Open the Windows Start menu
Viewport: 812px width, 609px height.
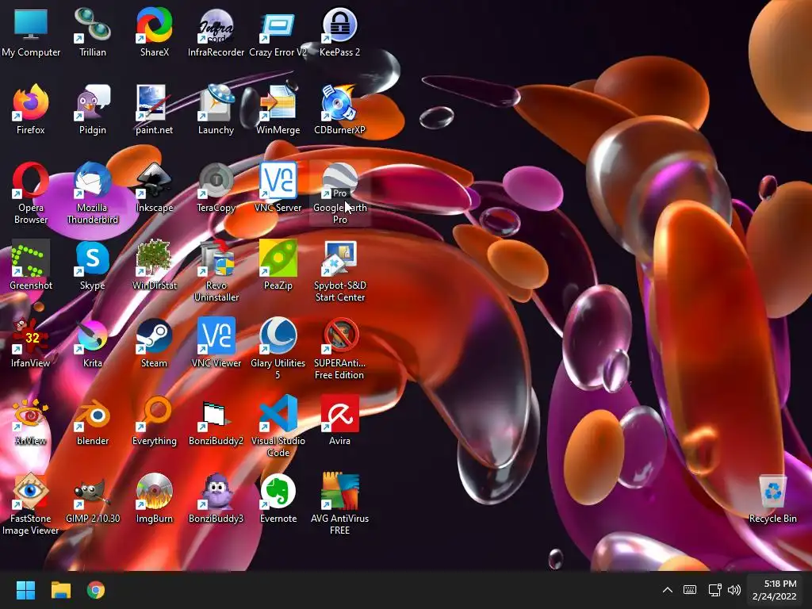point(25,590)
